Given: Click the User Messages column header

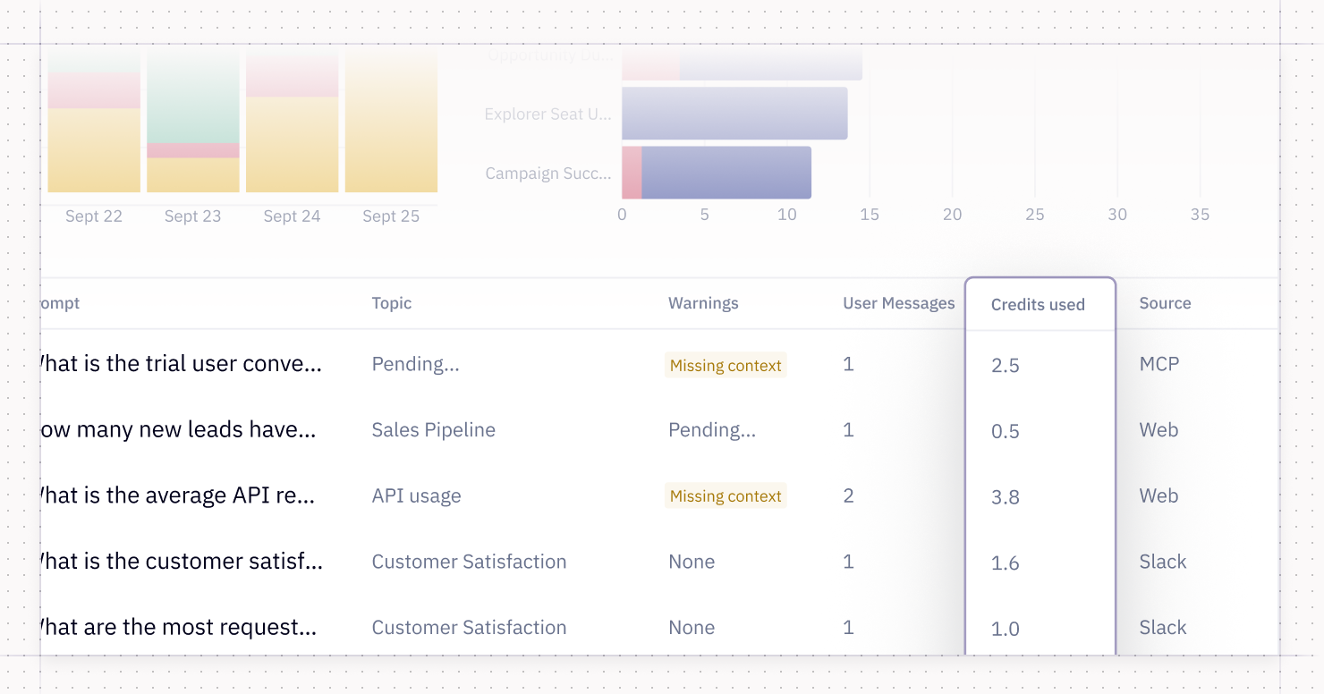Looking at the screenshot, I should coord(899,303).
